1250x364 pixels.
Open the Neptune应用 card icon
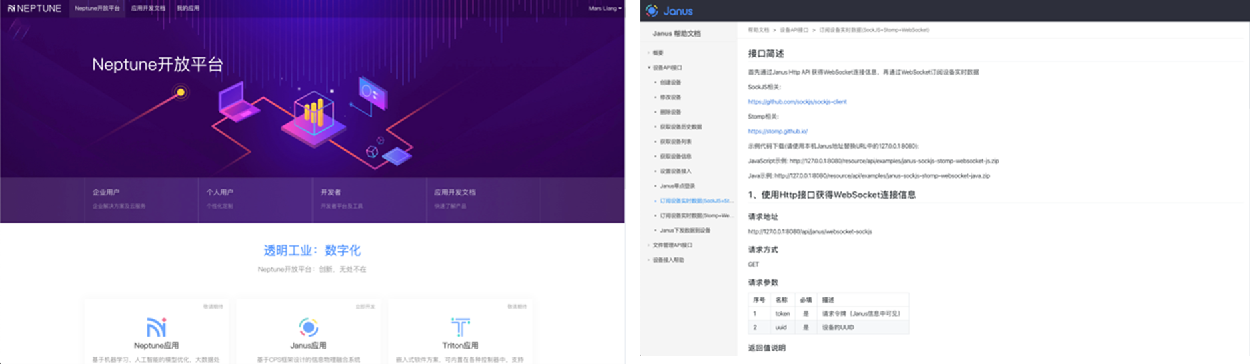(x=157, y=327)
